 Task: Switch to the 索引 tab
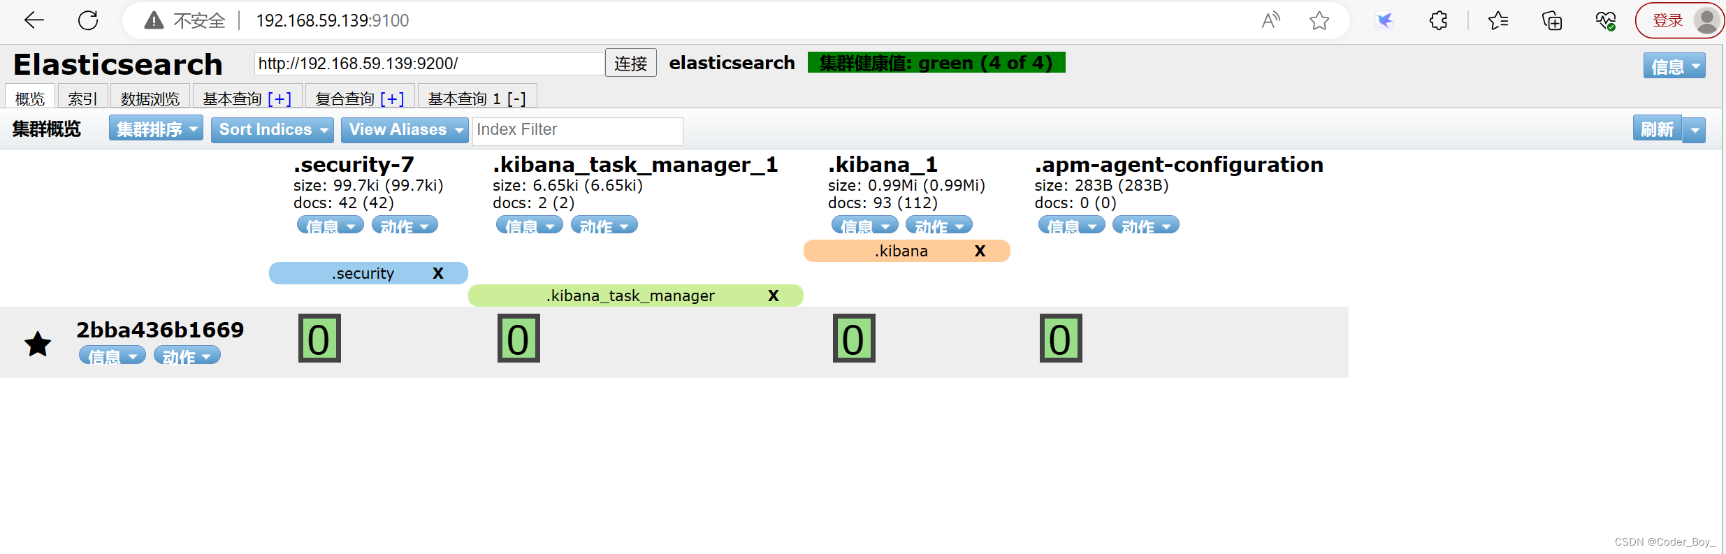(x=82, y=97)
